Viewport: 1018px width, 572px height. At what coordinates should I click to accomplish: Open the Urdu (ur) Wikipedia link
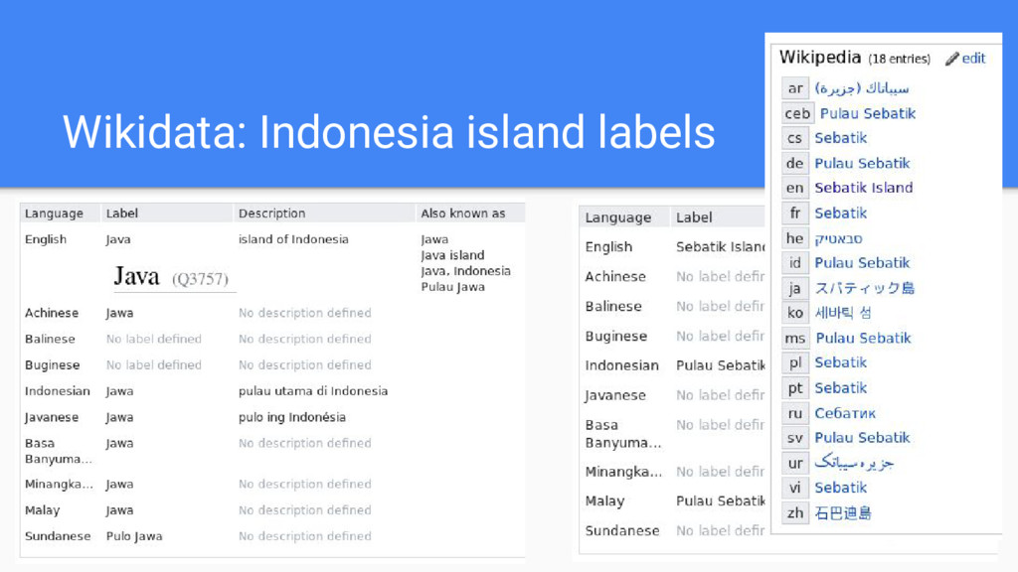coord(854,463)
